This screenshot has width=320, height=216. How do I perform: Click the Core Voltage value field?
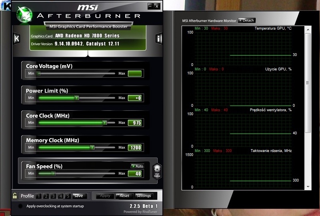135,74
